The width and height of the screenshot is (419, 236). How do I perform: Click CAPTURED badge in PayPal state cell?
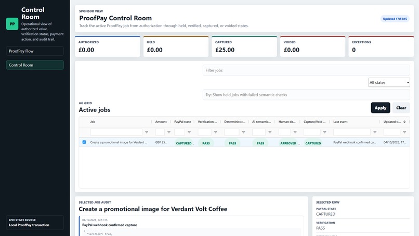pyautogui.click(x=184, y=143)
